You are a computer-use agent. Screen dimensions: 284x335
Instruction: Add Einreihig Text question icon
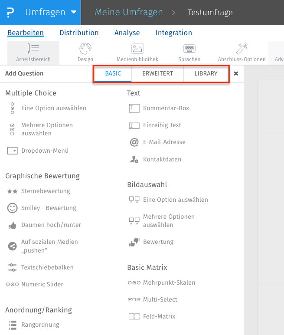click(134, 125)
